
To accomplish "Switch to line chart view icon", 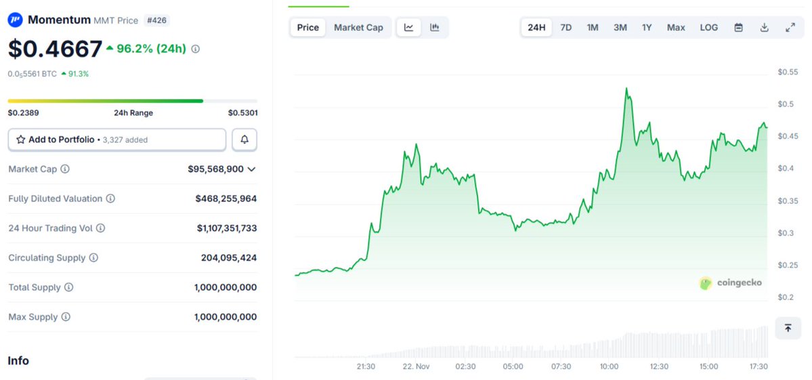I will point(409,28).
